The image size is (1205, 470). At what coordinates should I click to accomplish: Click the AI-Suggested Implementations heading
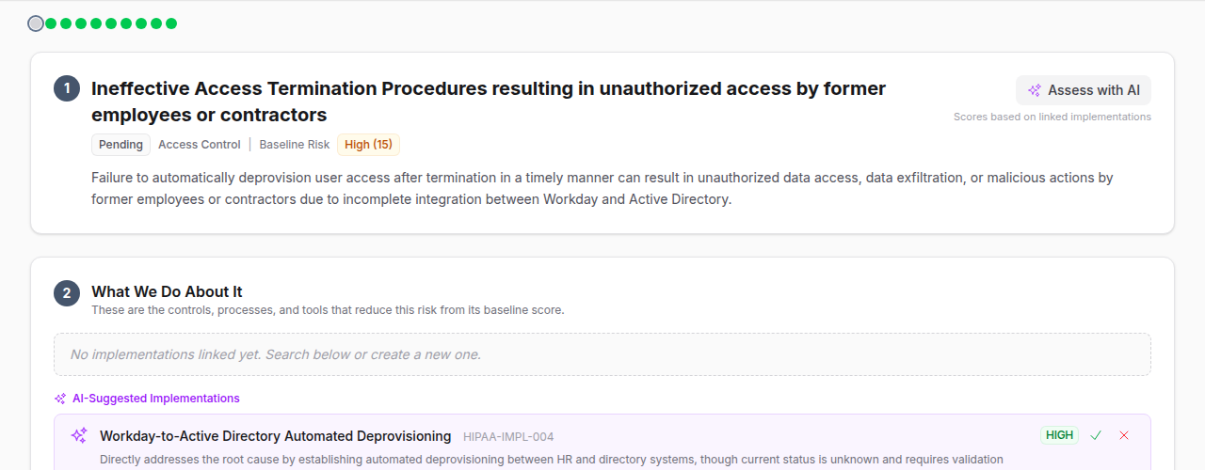click(x=156, y=399)
